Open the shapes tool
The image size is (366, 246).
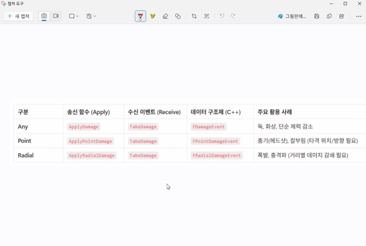click(178, 16)
